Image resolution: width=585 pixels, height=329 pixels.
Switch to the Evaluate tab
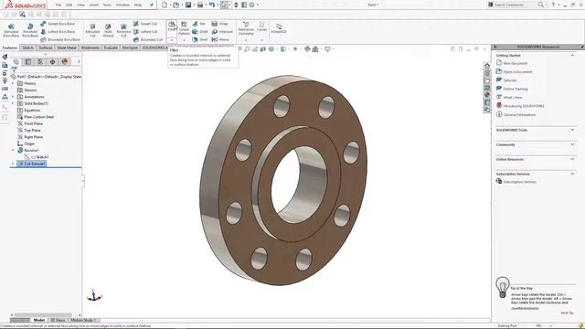click(x=111, y=48)
